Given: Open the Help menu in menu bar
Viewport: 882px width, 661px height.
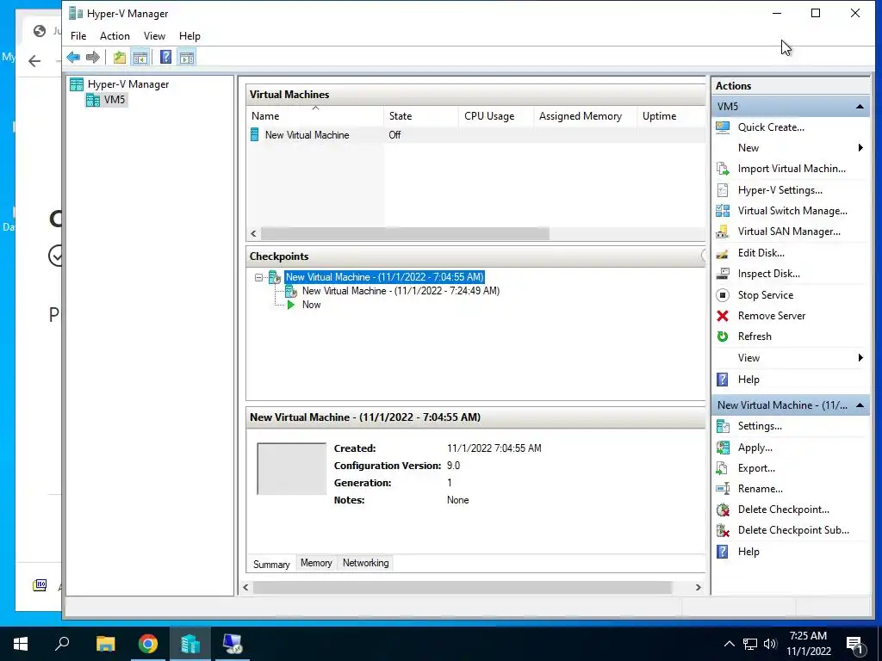Looking at the screenshot, I should tap(189, 36).
